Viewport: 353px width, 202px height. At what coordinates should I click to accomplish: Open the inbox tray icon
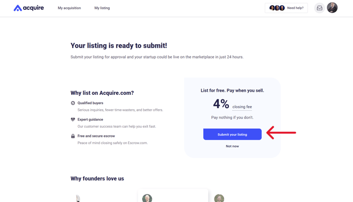coord(320,8)
